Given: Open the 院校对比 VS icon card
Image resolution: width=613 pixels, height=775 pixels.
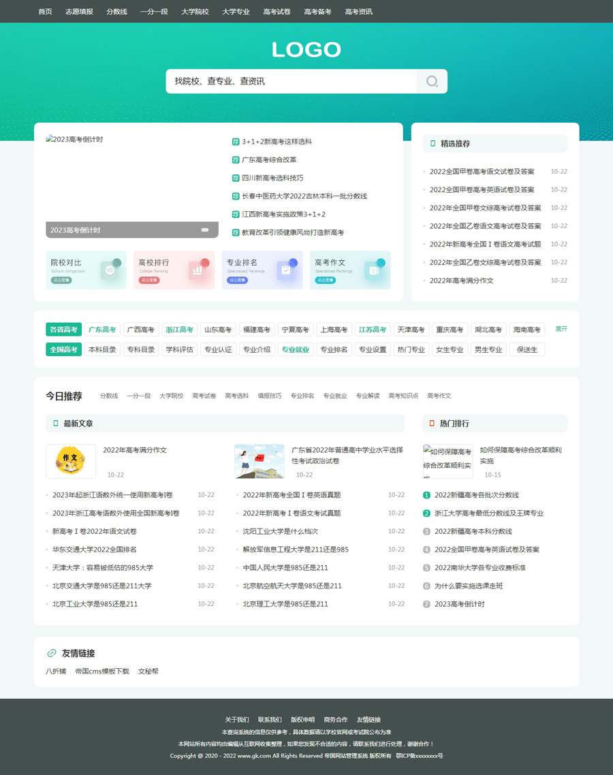Looking at the screenshot, I should pyautogui.click(x=86, y=270).
